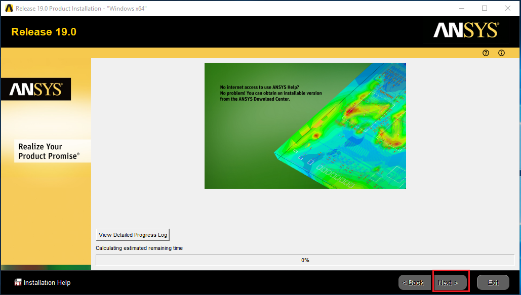Click the Next button
The height and width of the screenshot is (295, 521).
(450, 283)
